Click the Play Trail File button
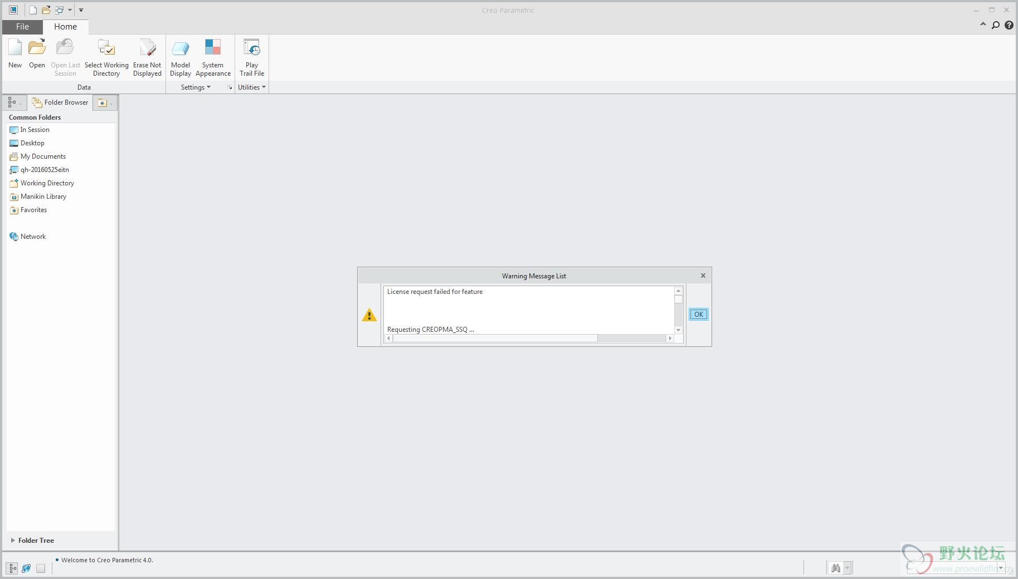Screen dimensions: 1018x579 (252, 58)
